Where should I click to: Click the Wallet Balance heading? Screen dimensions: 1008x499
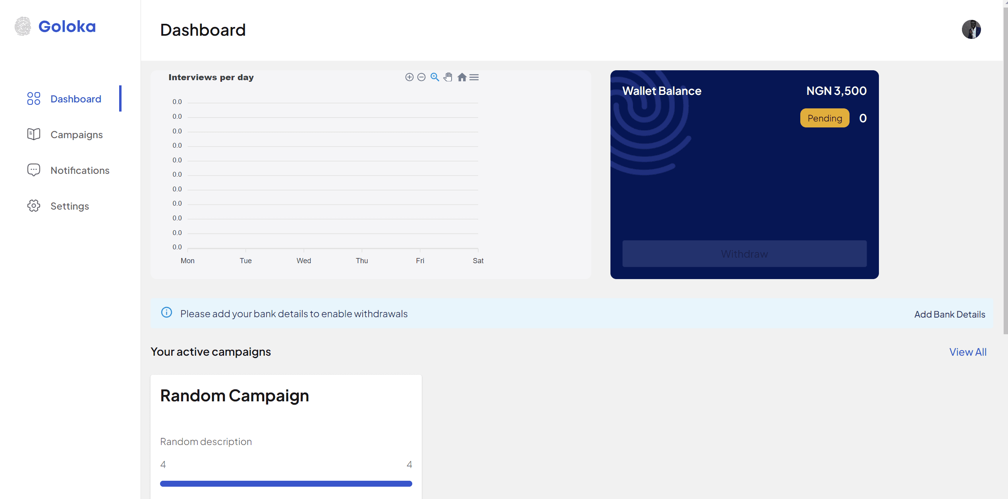click(662, 91)
